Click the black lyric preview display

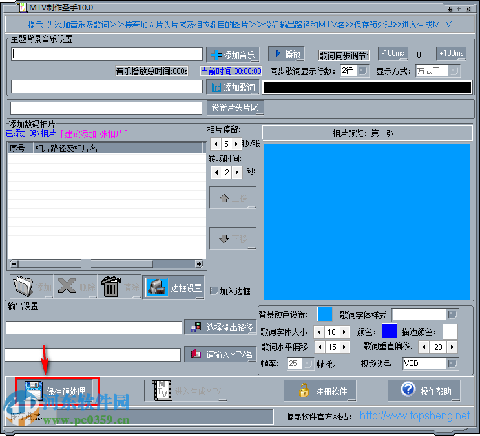367,87
